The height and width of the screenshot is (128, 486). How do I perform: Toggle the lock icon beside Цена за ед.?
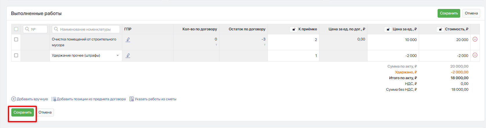pos(388,29)
